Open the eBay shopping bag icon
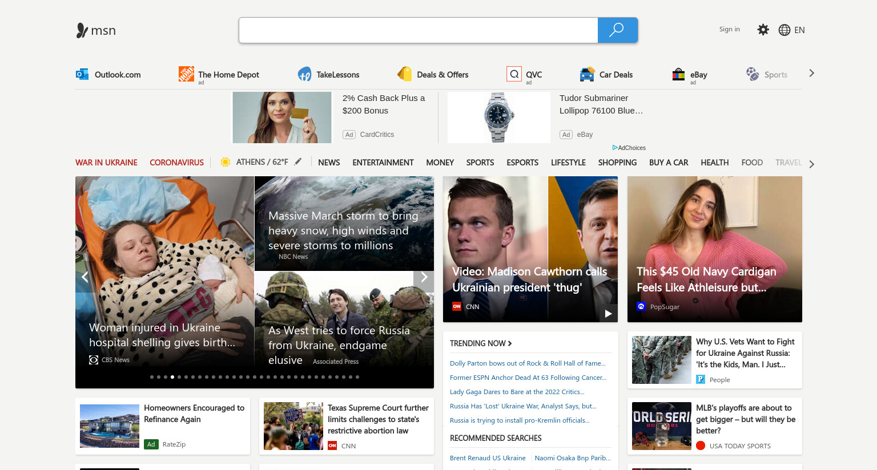Image resolution: width=877 pixels, height=470 pixels. [x=678, y=74]
